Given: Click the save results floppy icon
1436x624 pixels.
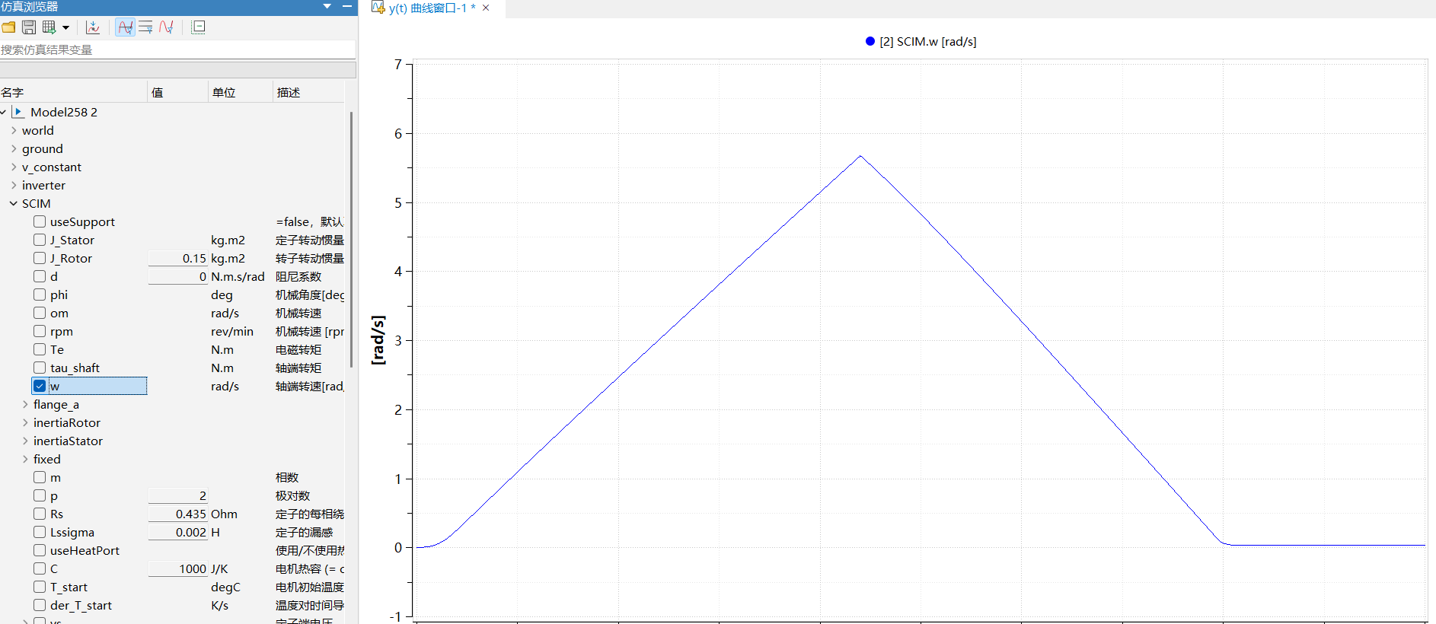Looking at the screenshot, I should (x=28, y=27).
